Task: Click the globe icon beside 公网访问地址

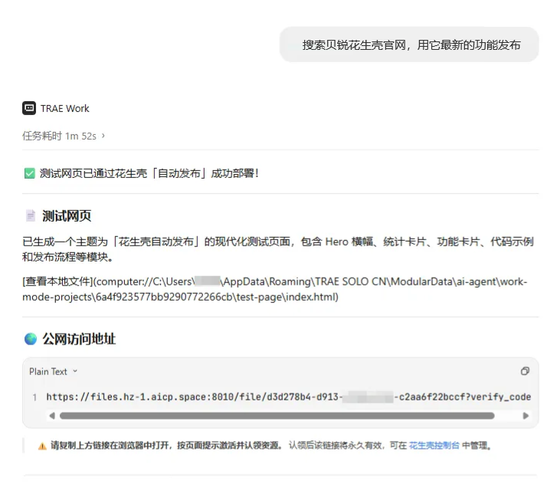Action: [x=31, y=338]
